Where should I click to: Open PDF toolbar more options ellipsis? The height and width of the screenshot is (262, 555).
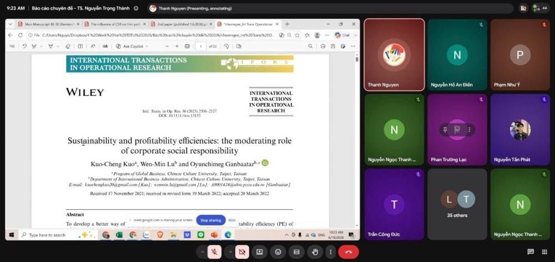353,47
